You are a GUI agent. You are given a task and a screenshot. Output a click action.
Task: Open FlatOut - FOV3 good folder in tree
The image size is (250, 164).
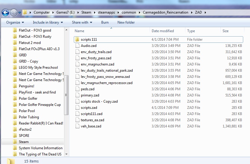point(35,30)
